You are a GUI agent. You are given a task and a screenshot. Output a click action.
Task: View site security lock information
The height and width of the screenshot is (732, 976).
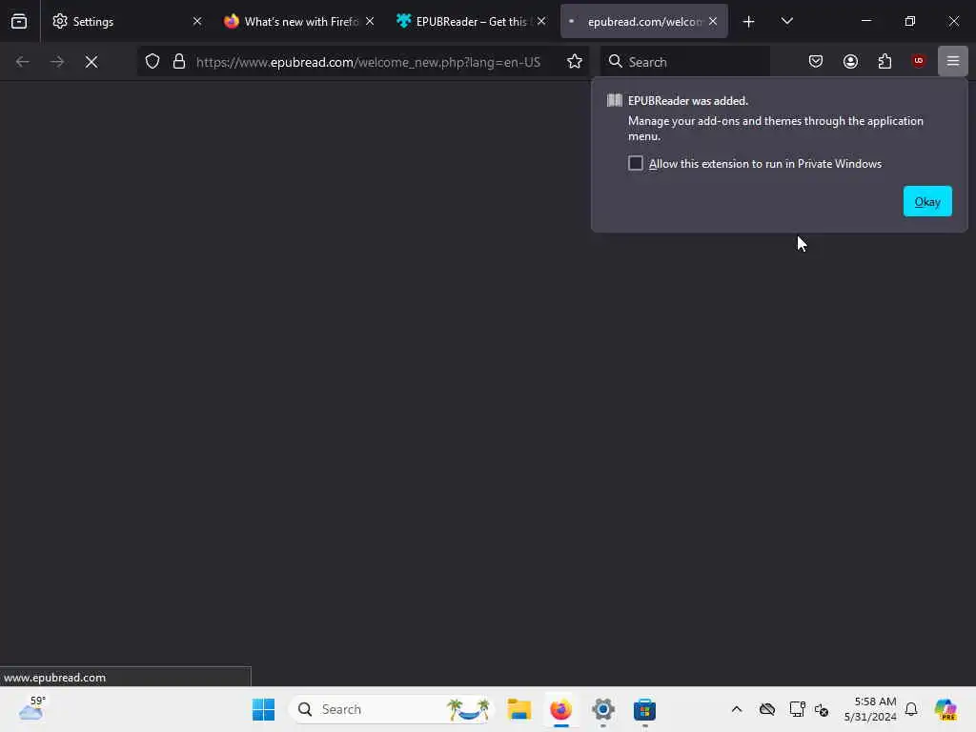point(179,62)
